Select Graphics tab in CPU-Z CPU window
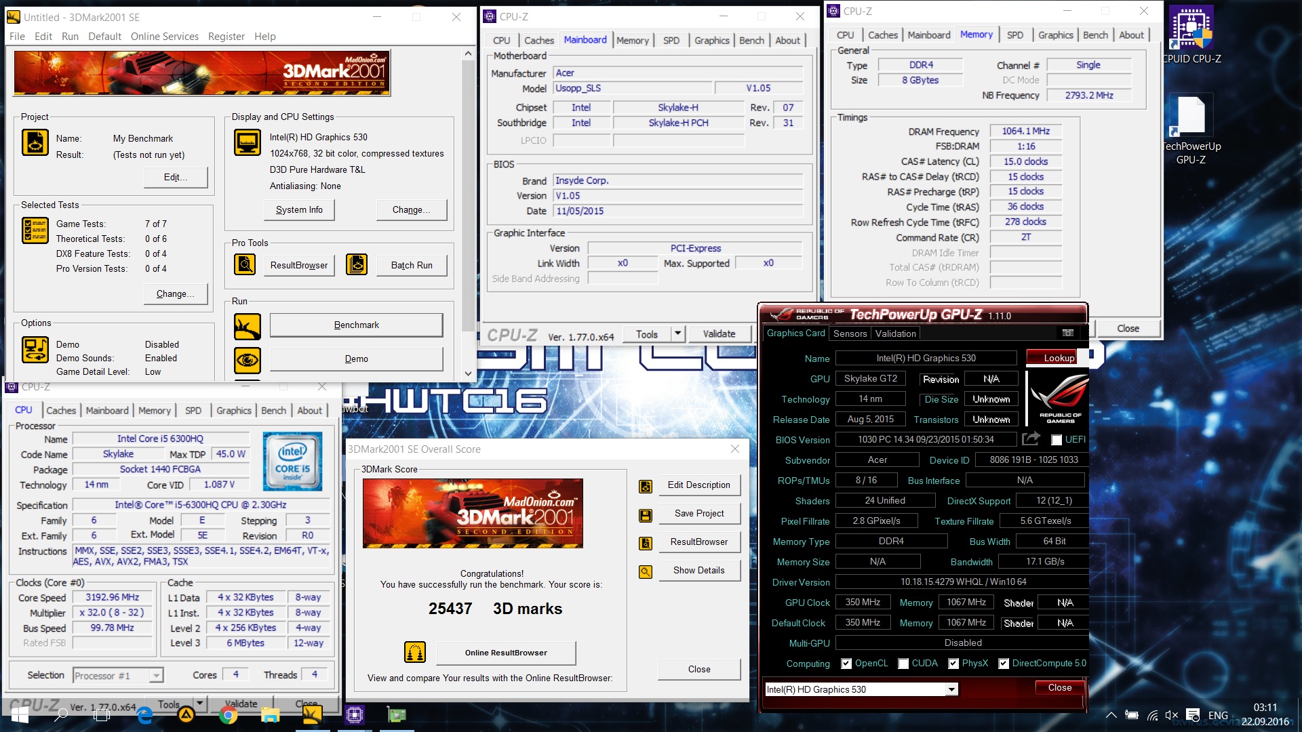 233,410
